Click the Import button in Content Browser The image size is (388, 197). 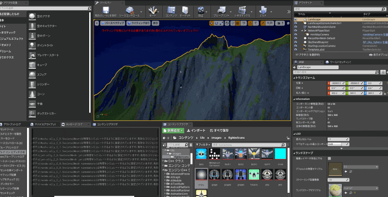(x=196, y=131)
